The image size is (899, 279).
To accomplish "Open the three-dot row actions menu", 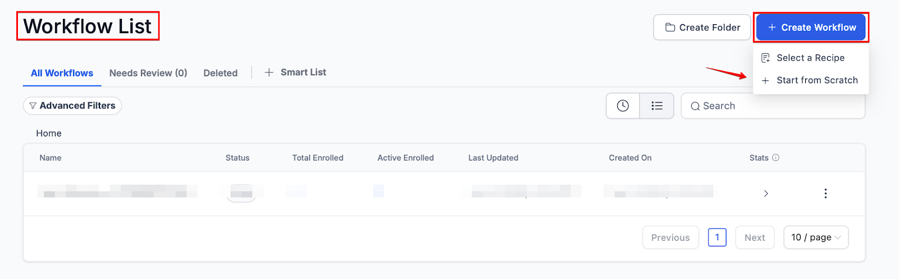I will [x=825, y=194].
